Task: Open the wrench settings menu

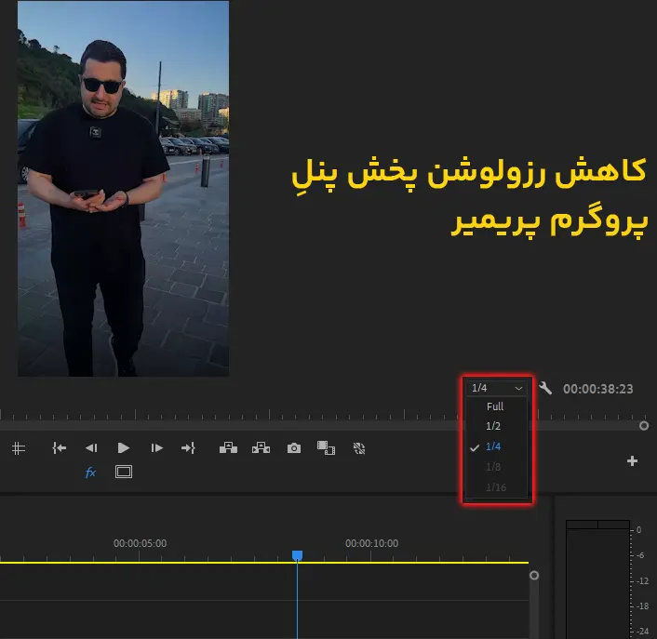Action: click(545, 388)
